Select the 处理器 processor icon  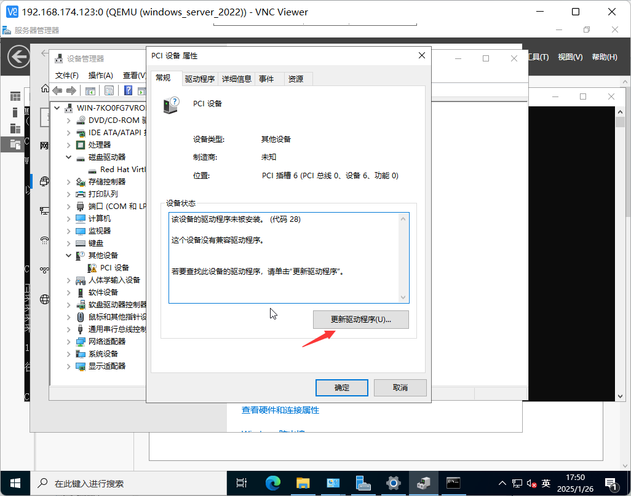(81, 145)
